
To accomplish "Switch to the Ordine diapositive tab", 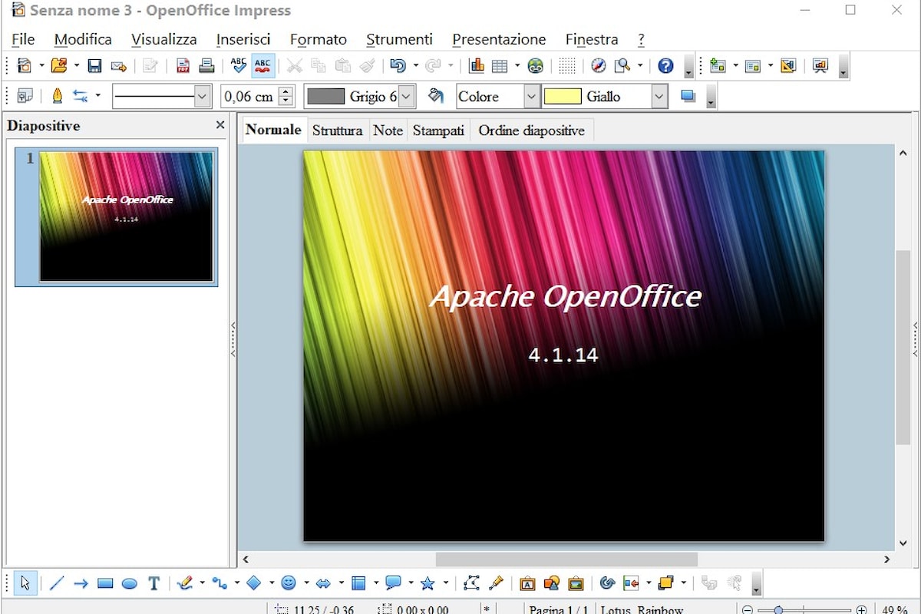I will (x=532, y=130).
